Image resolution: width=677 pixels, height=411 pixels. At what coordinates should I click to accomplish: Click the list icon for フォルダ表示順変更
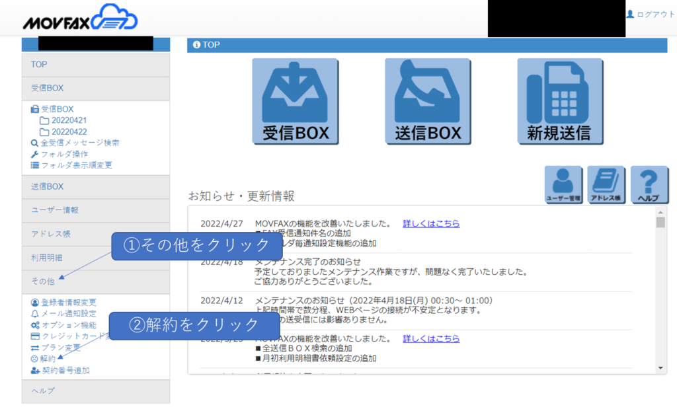[x=34, y=165]
